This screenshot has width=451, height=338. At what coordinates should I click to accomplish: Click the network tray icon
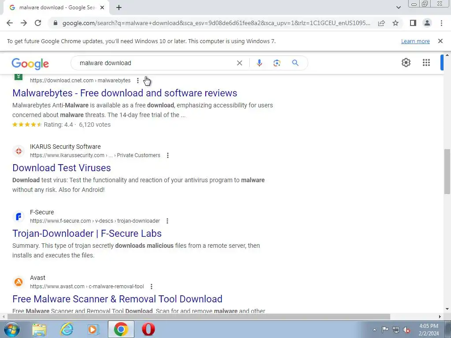tap(396, 330)
